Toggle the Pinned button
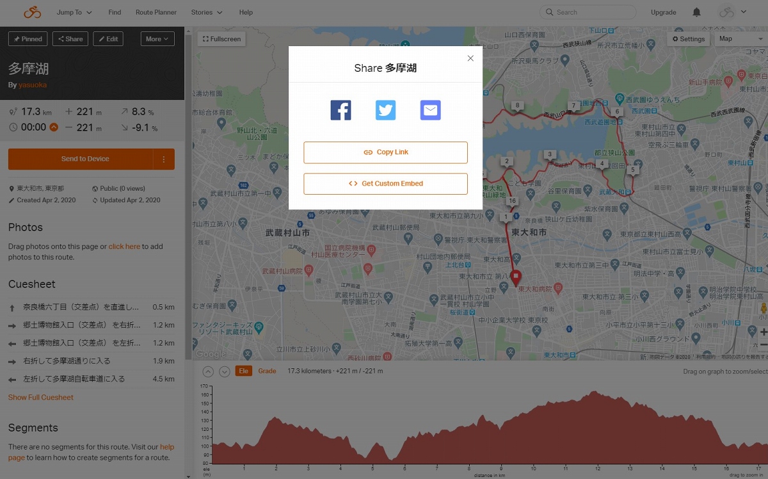Screen dimensions: 768x479 (28, 39)
